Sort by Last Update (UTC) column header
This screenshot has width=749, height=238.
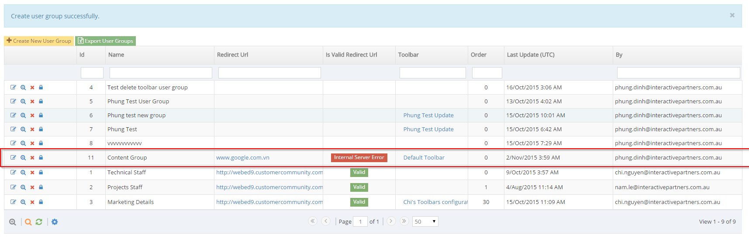(531, 55)
